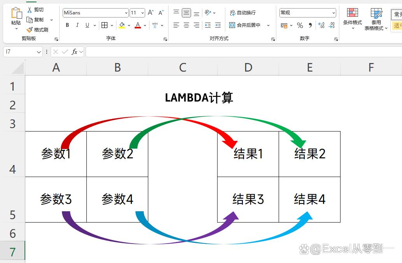The height and width of the screenshot is (263, 402).
Task: Open the copy options dropdown arrow
Action: pos(51,20)
